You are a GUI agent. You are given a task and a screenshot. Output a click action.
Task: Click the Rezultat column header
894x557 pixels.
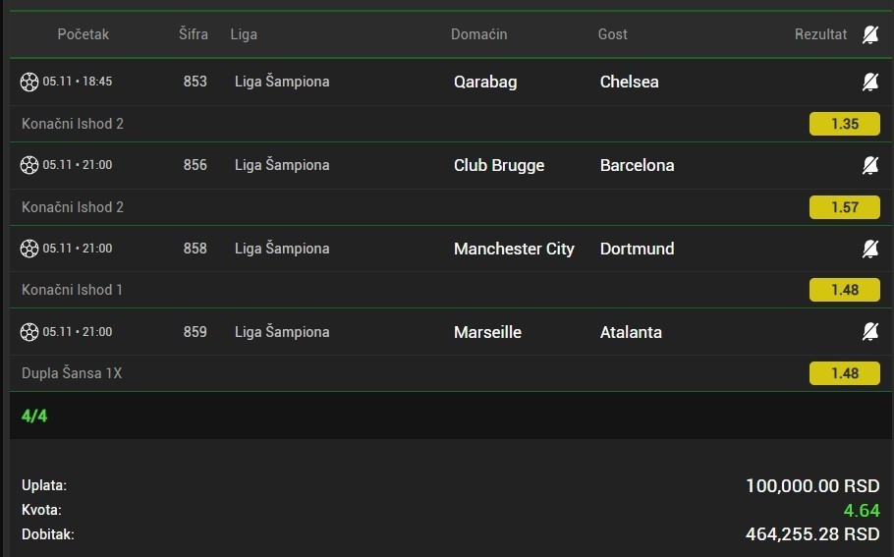click(820, 34)
